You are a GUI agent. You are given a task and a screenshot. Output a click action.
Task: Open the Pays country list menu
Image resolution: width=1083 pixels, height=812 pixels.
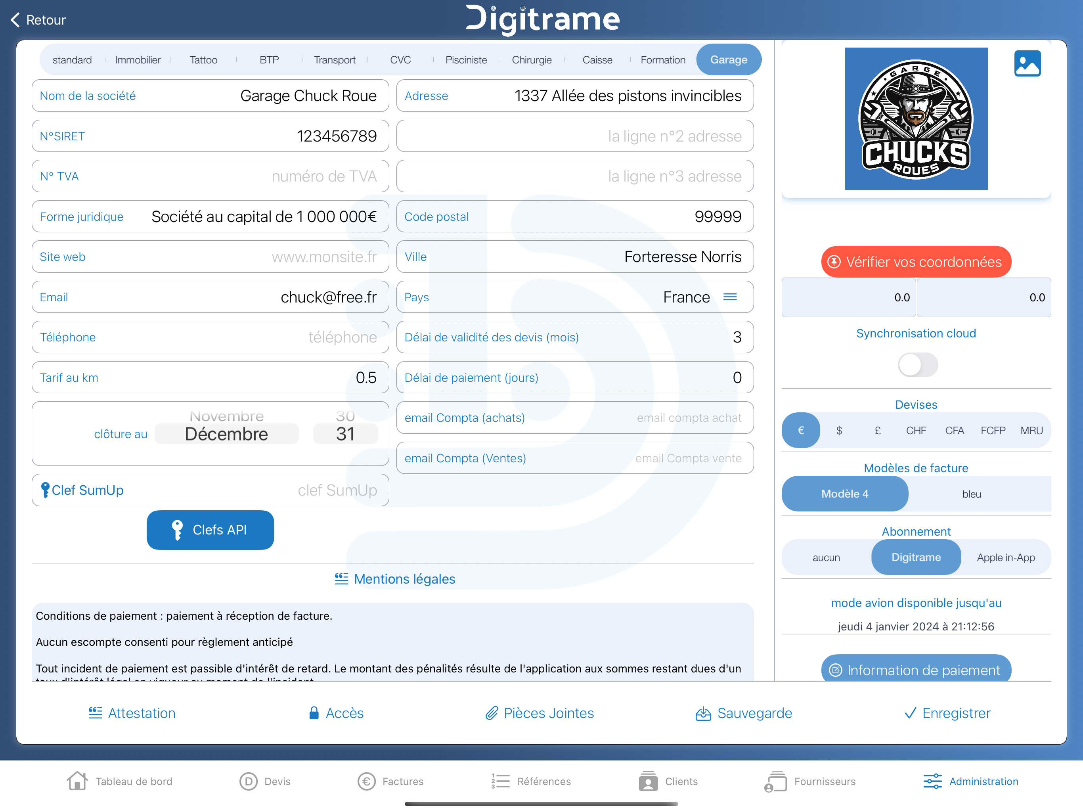pos(730,297)
